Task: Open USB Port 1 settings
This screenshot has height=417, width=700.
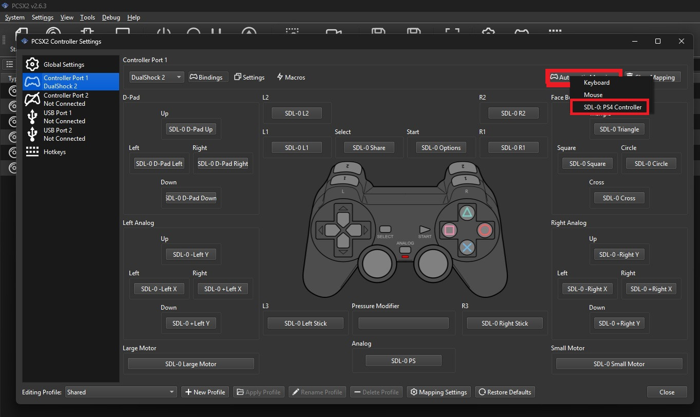Action: (x=71, y=117)
